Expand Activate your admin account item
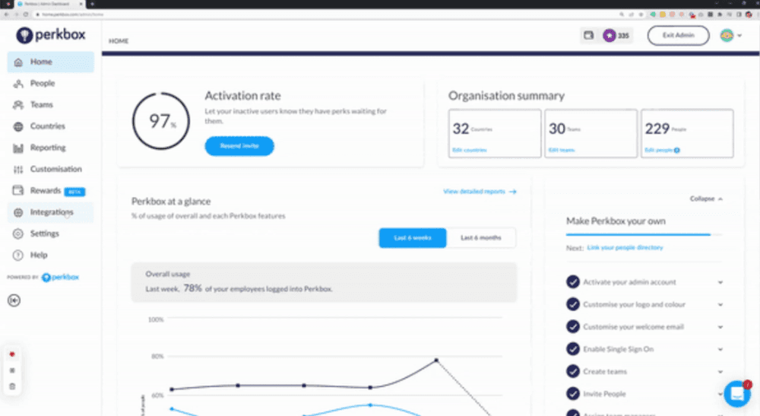The width and height of the screenshot is (760, 416). pyautogui.click(x=720, y=282)
